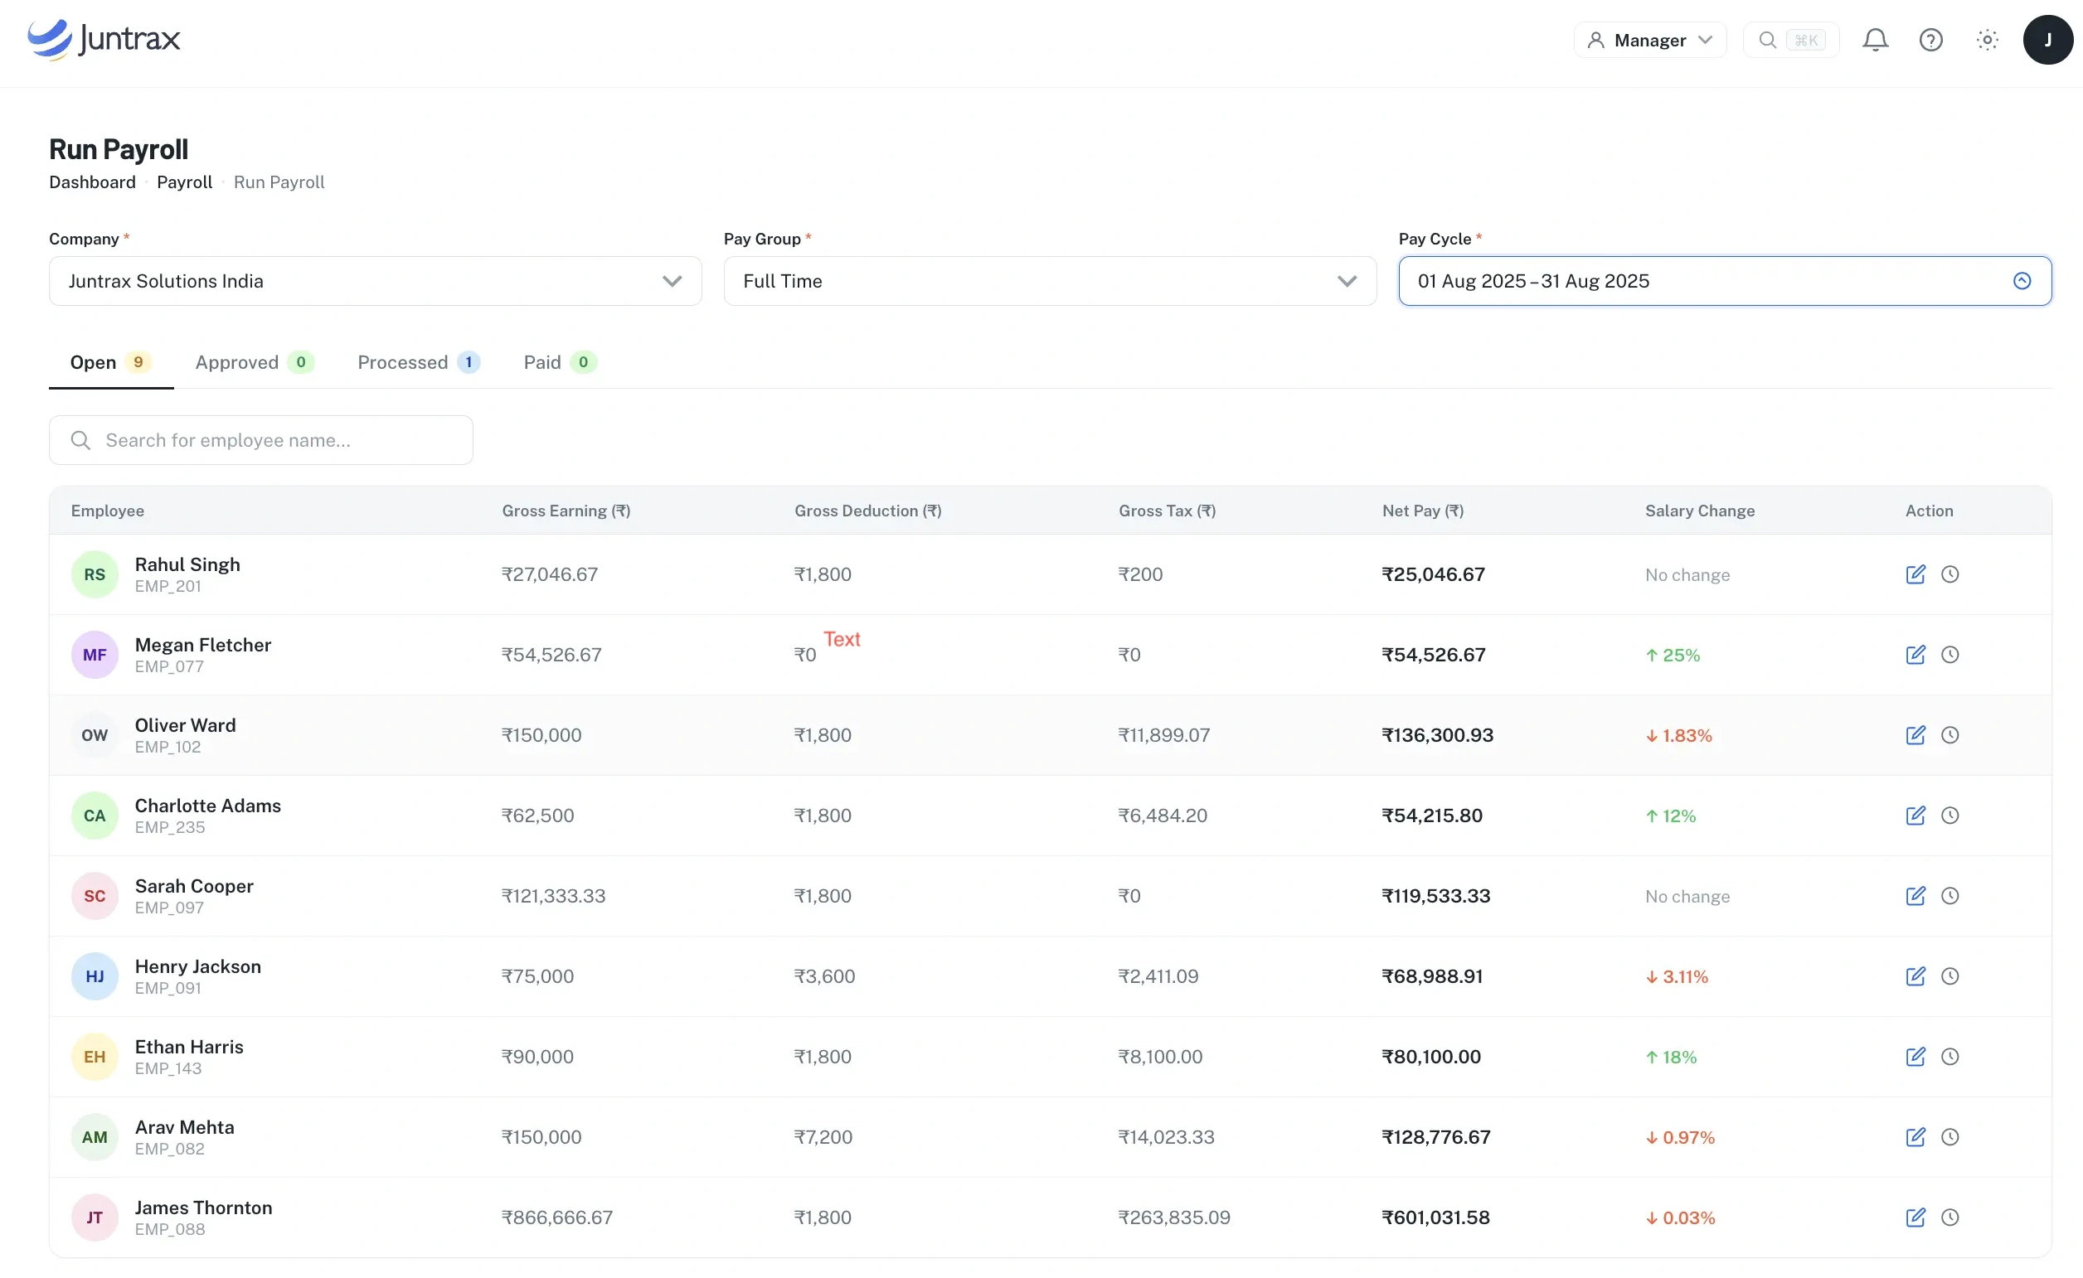Open the top bar quick search
This screenshot has height=1278, width=2083.
tap(1789, 40)
